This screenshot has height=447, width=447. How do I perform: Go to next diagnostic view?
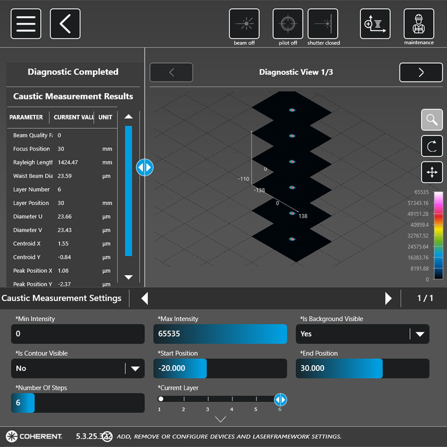[421, 72]
